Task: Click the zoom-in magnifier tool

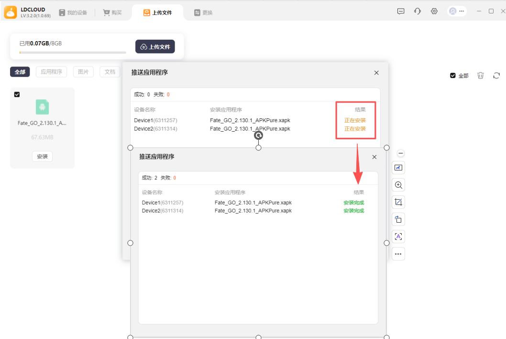Action: pyautogui.click(x=398, y=185)
